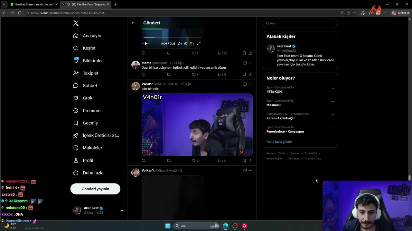Repost V4n01r's tweet
The image size is (412, 231).
[x=169, y=161]
